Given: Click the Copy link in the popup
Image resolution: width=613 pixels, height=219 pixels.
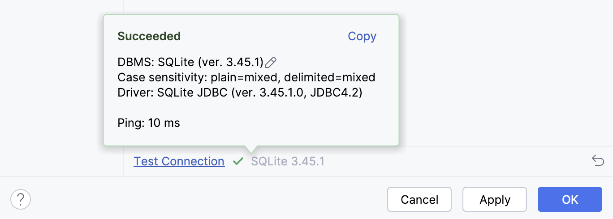Looking at the screenshot, I should [x=362, y=36].
